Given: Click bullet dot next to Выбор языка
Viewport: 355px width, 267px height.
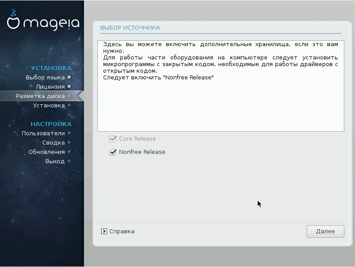Looking at the screenshot, I should pos(69,77).
